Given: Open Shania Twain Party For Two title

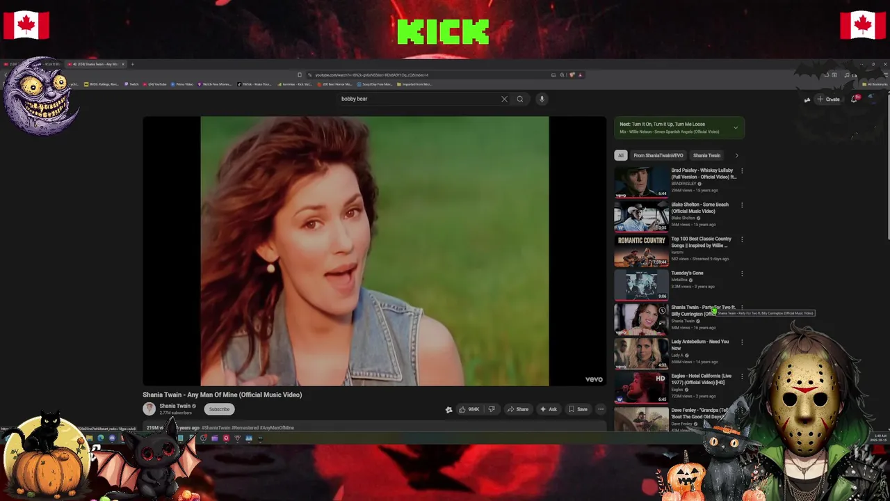Looking at the screenshot, I should 703,310.
